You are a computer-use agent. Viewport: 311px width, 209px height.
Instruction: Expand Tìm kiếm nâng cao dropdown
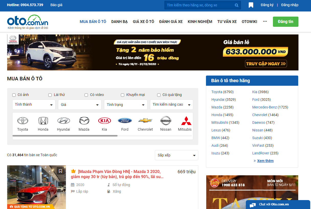(171, 105)
